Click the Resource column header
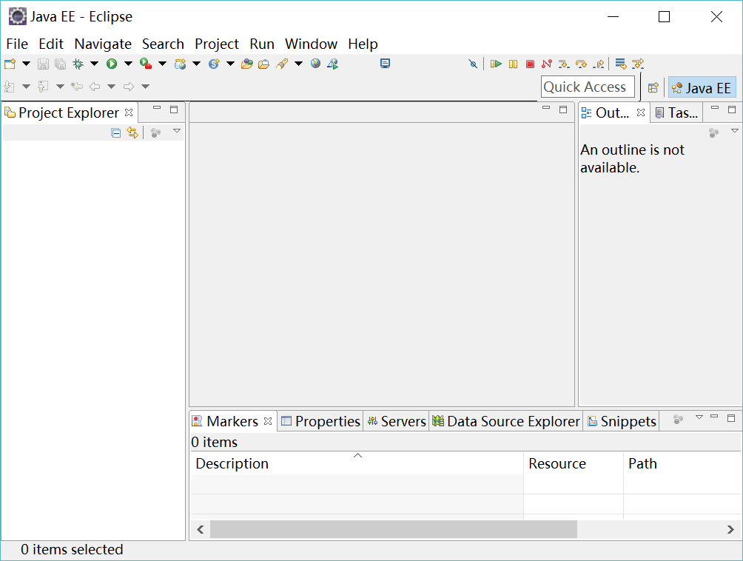 pos(574,463)
